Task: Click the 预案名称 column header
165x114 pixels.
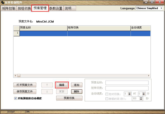Action: click(43, 28)
